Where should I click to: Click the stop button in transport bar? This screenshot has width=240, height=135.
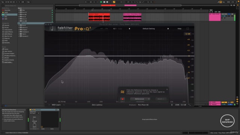tap(104, 2)
